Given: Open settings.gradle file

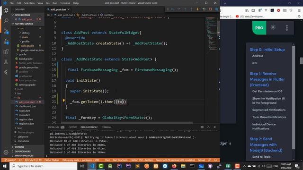Looking at the screenshot, I should [27, 85].
